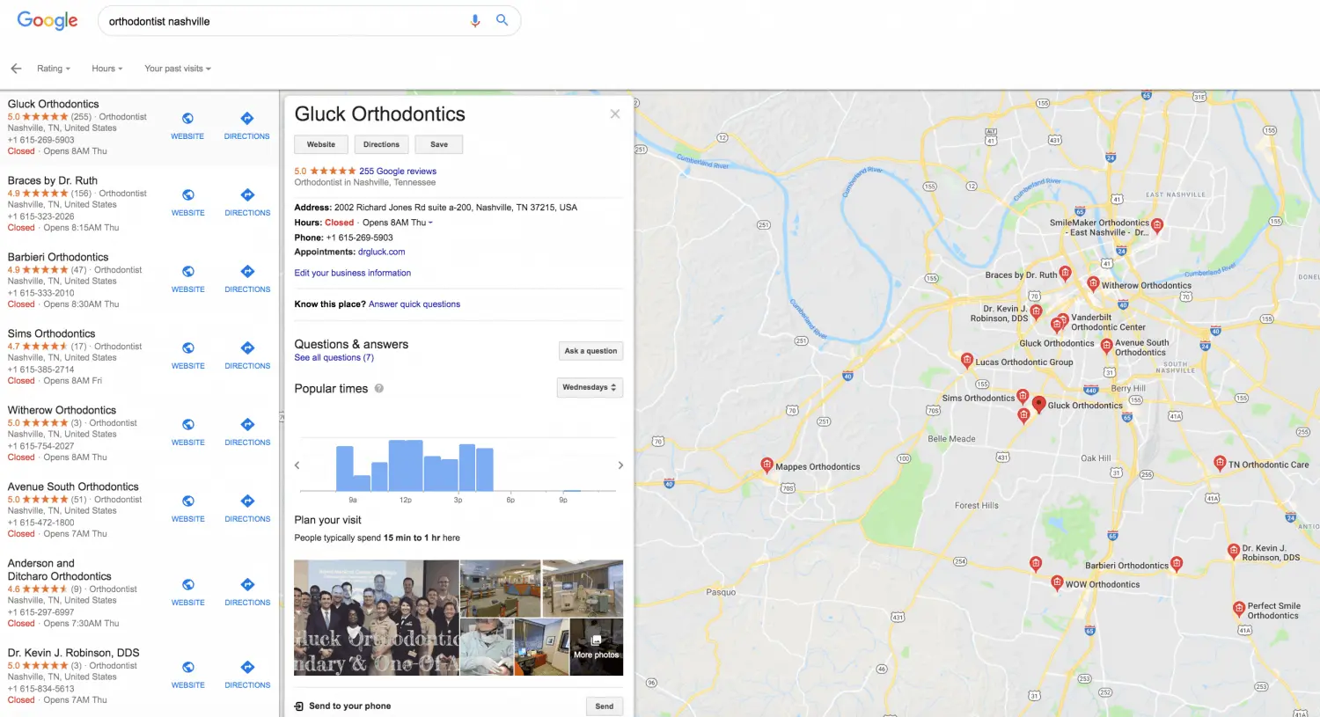Get directions icon for Barbieri Orthodontics
The width and height of the screenshot is (1320, 717).
[247, 271]
